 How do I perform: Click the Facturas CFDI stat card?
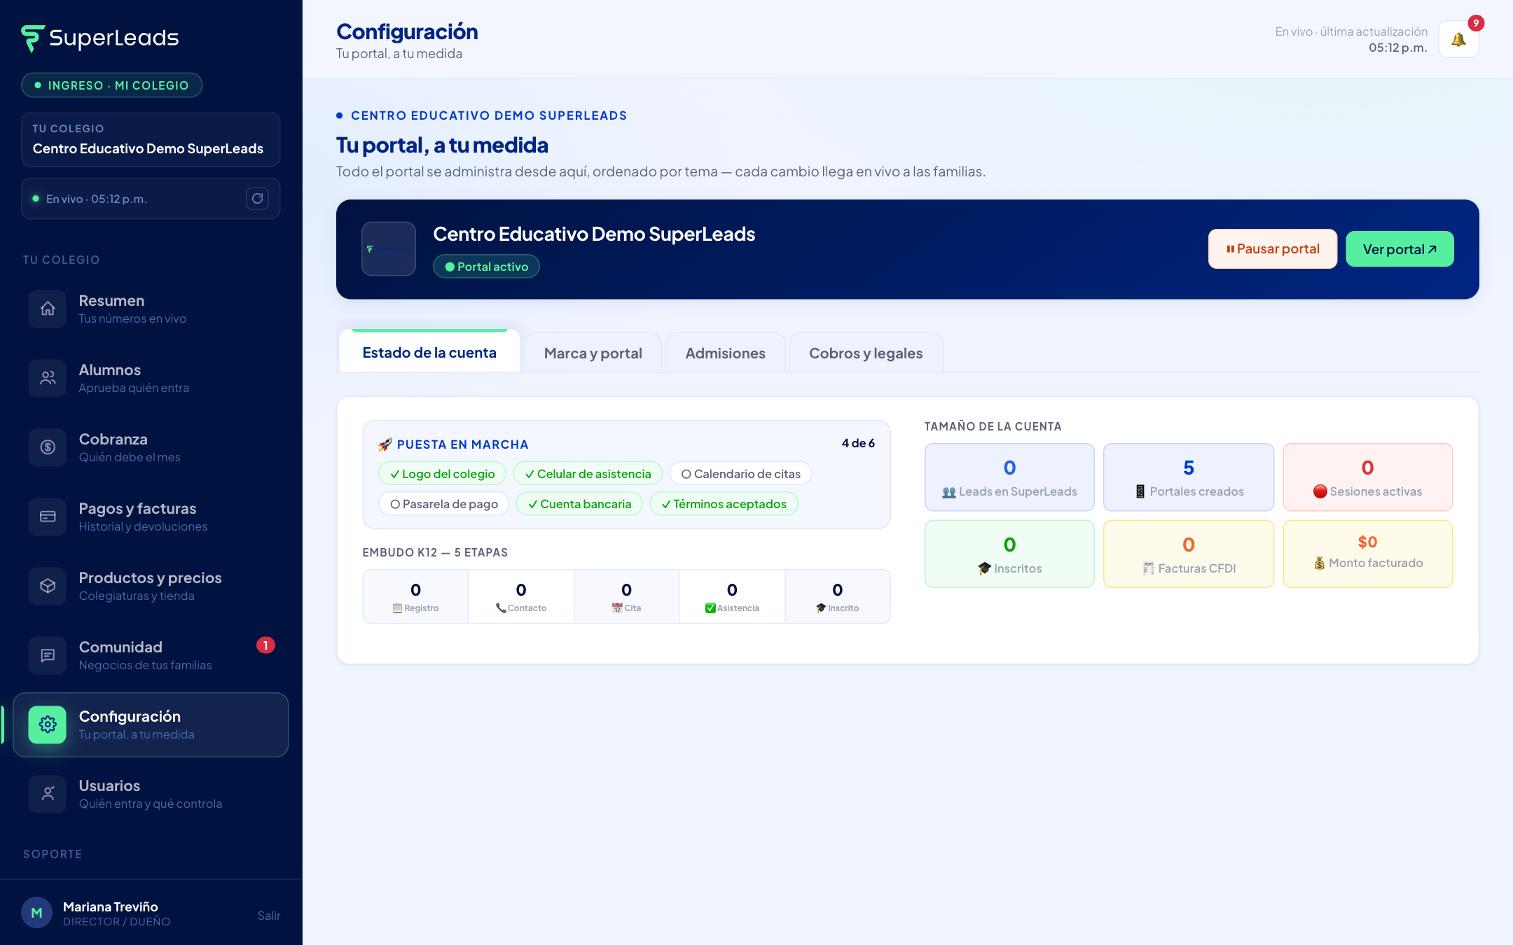click(1189, 554)
